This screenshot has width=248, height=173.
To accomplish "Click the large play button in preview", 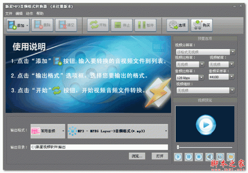I will pyautogui.click(x=205, y=125).
